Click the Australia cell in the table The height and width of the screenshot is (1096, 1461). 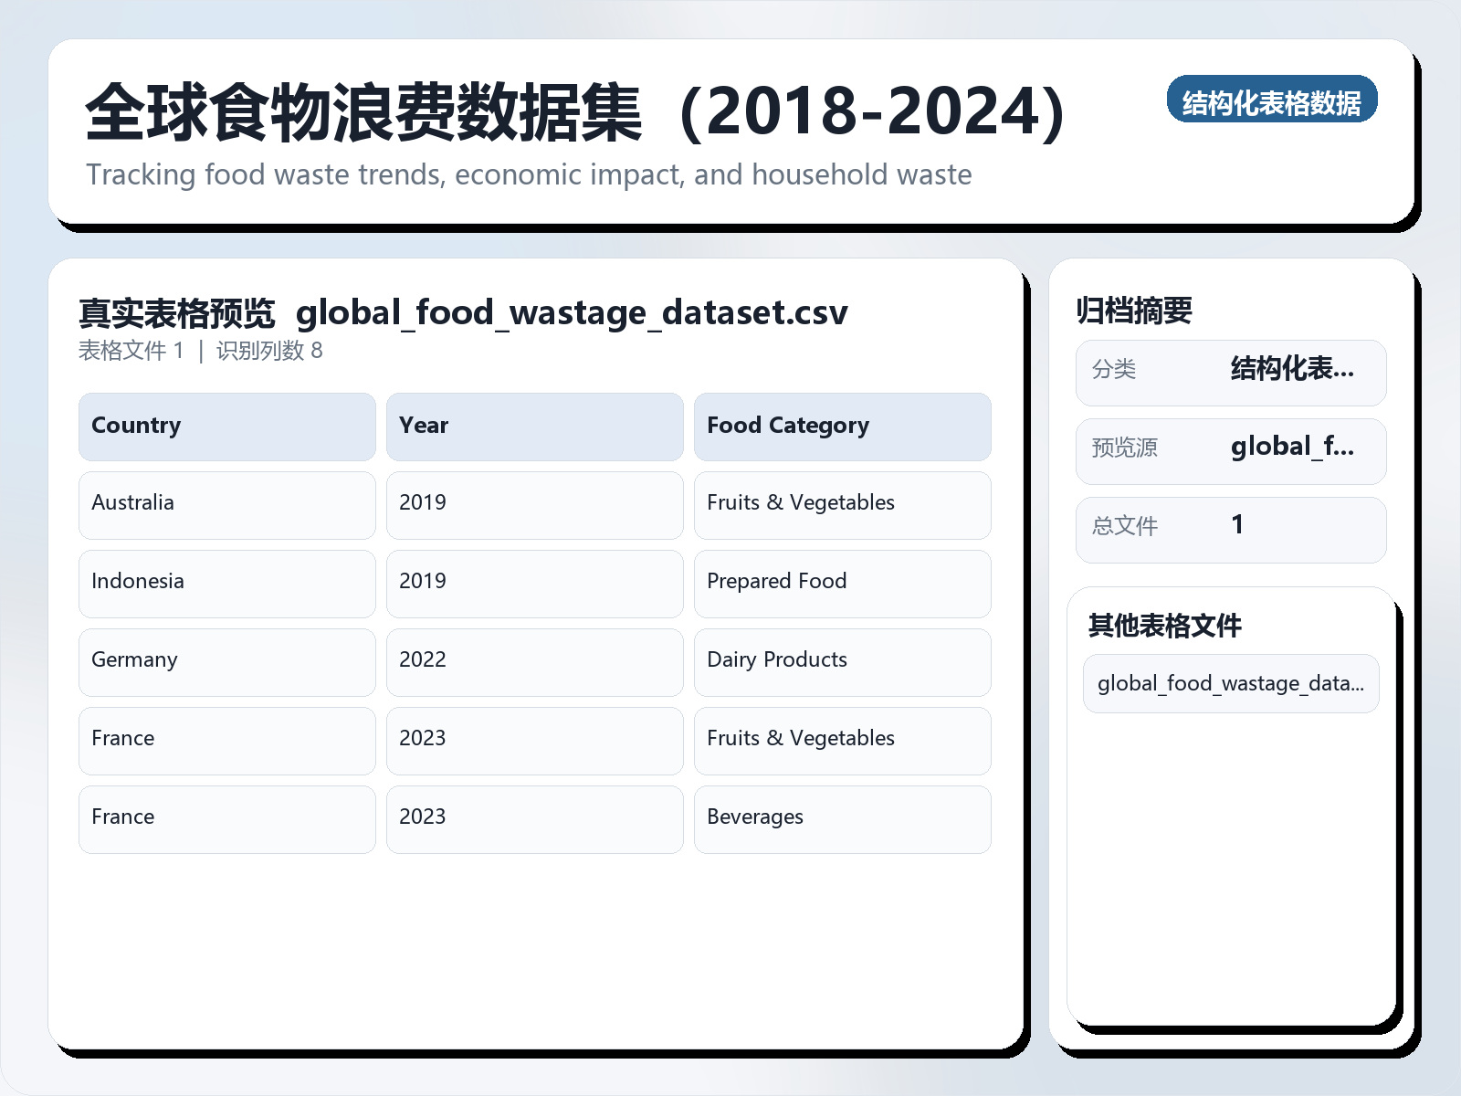click(132, 503)
